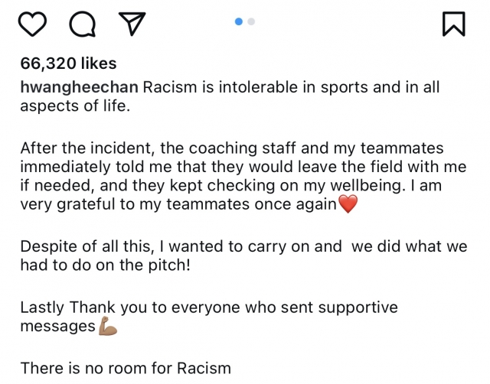The height and width of the screenshot is (384, 490).
Task: Tap the 'very grateful to my teammates' line
Action: point(178,204)
